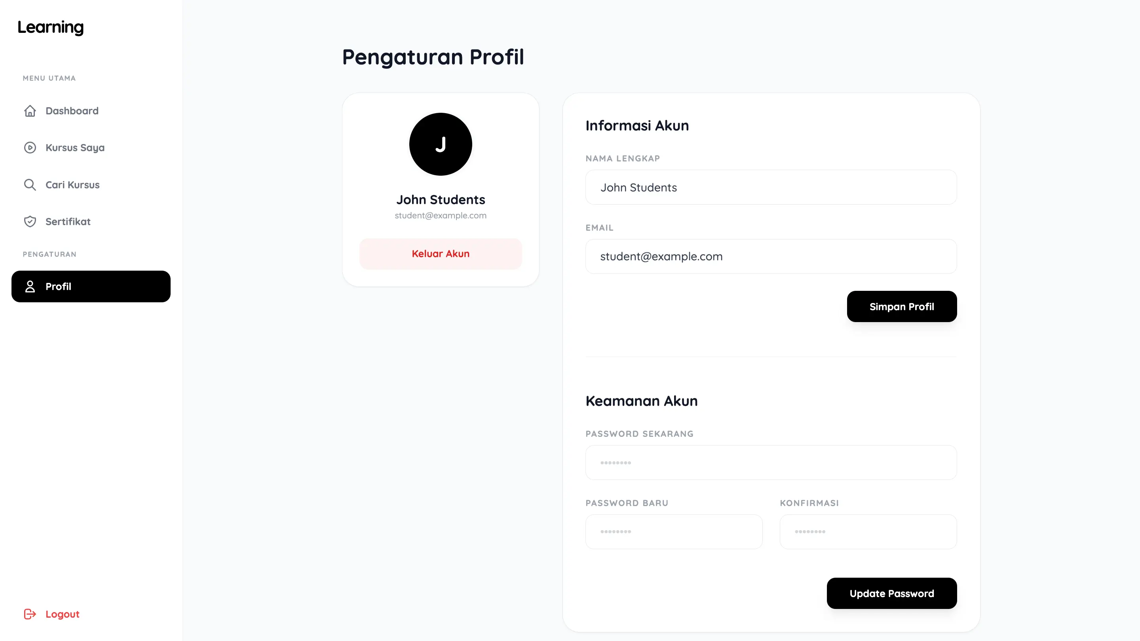
Task: Focus the Nama Lengkap input field
Action: tap(771, 187)
